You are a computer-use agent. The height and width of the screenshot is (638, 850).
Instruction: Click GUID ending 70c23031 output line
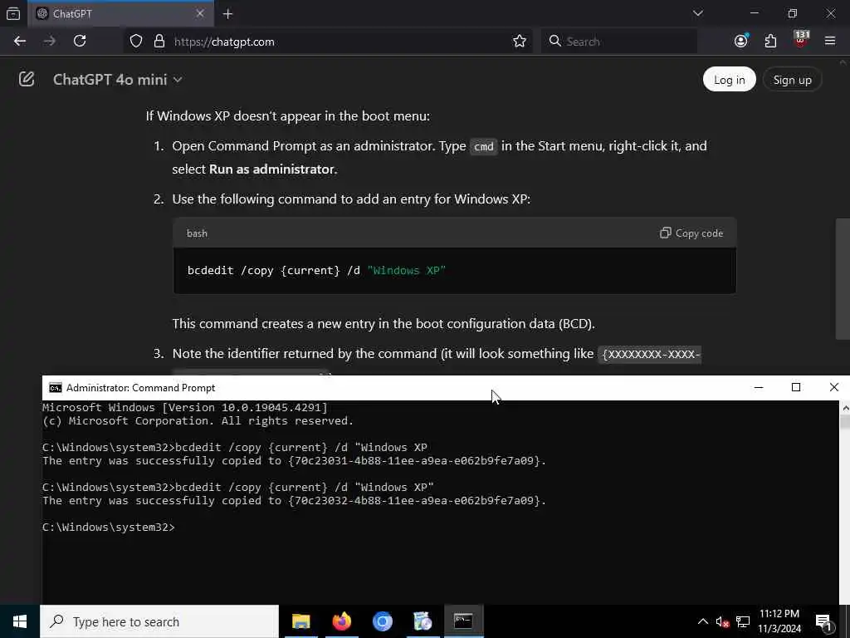coord(294,461)
